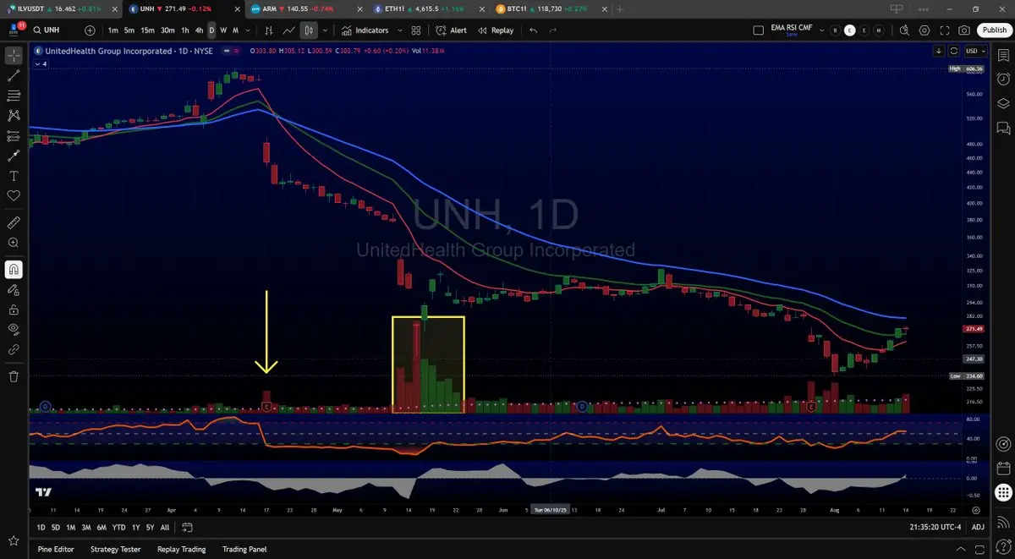Hide all drawings with eye icon
This screenshot has height=559, width=1015.
coord(14,329)
